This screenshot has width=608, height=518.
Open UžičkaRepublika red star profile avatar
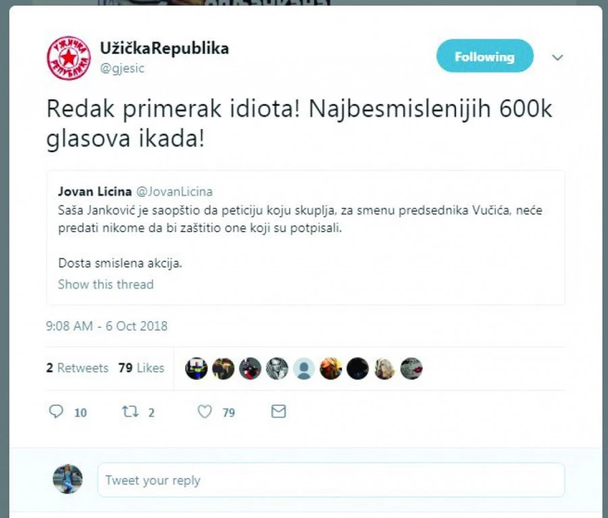[69, 58]
